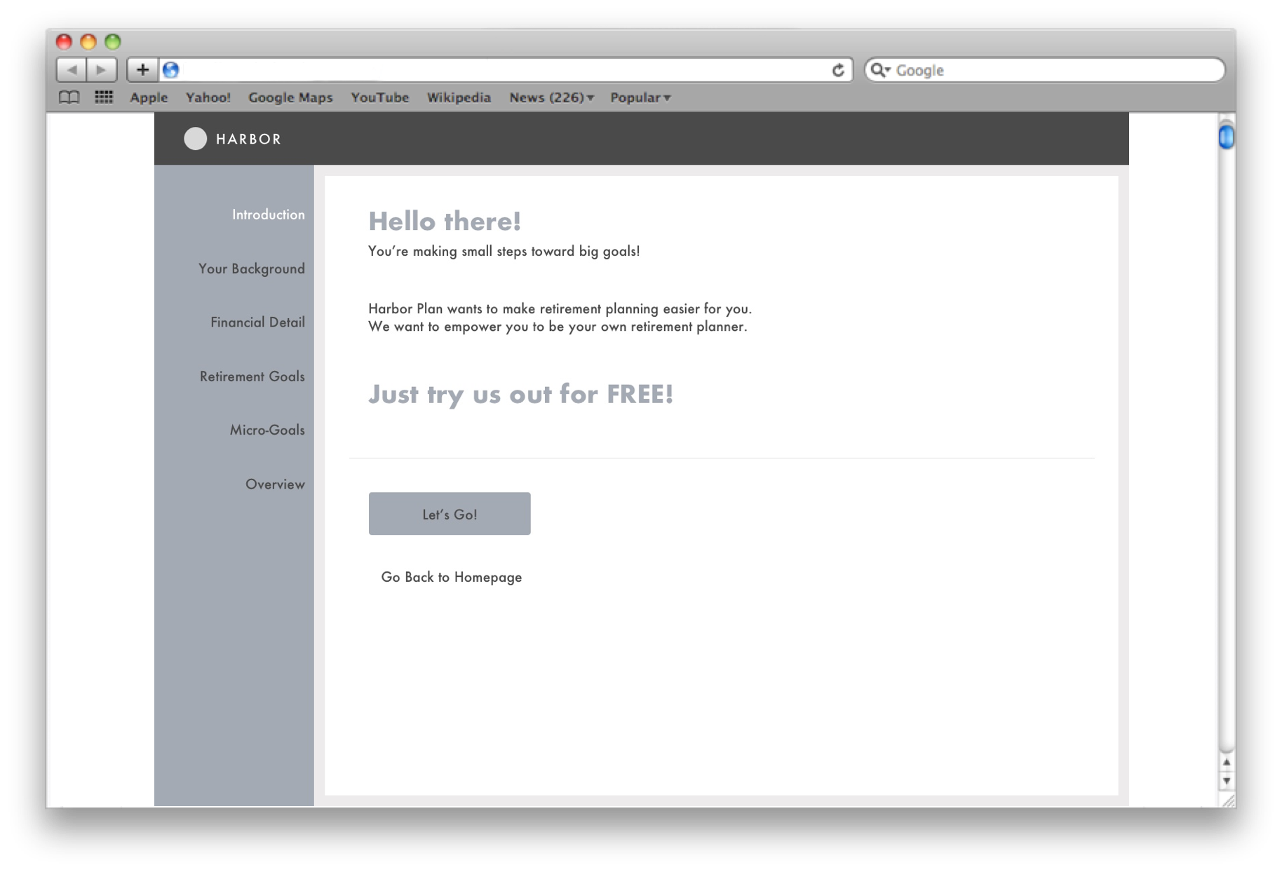Screen dimensions: 1282x872
Task: Open the magnifier search options icon
Action: tap(880, 69)
